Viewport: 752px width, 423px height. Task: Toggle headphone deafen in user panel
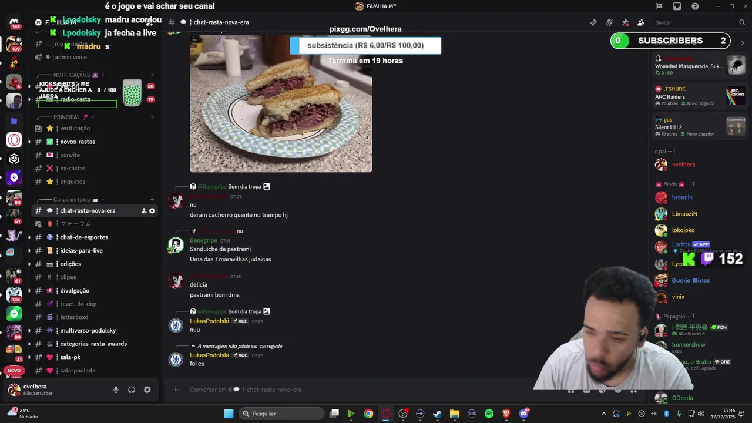(132, 390)
